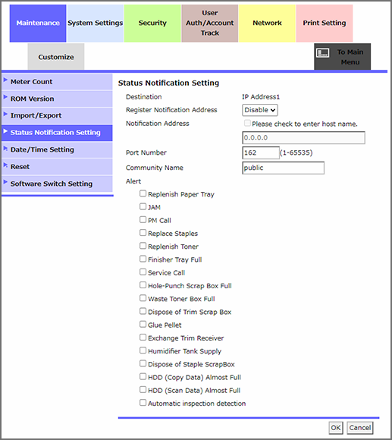Click the arrow icon beside Import/Export

[5, 114]
